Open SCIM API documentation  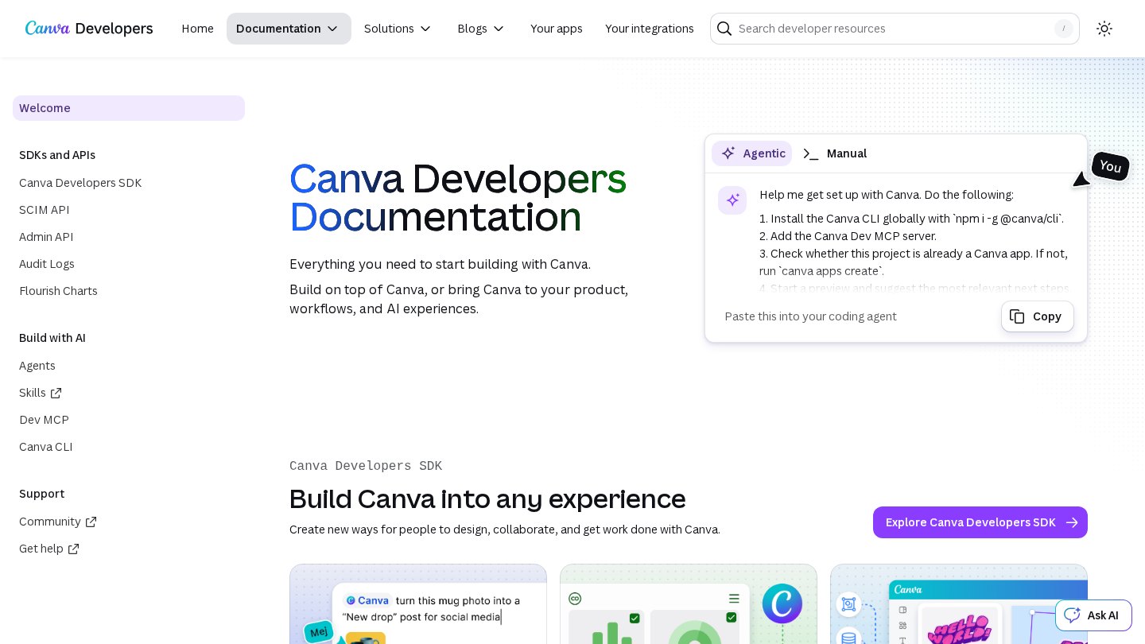(45, 210)
